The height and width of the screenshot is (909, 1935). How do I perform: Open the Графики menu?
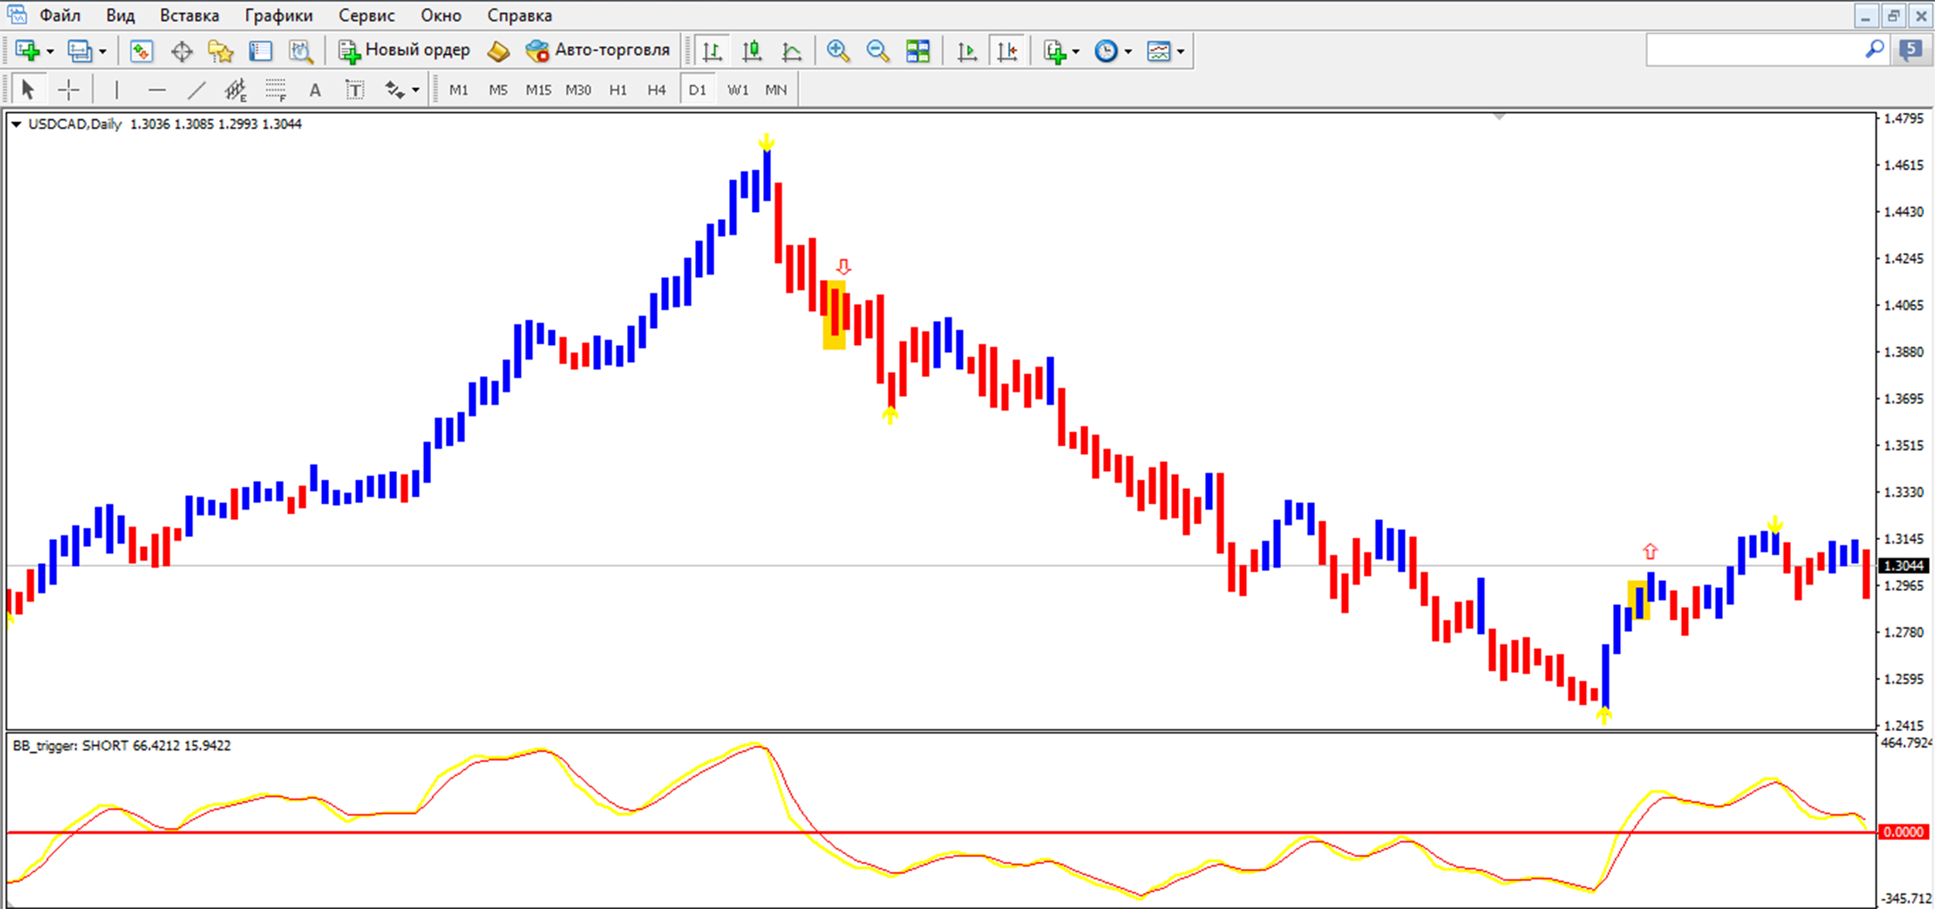point(279,15)
